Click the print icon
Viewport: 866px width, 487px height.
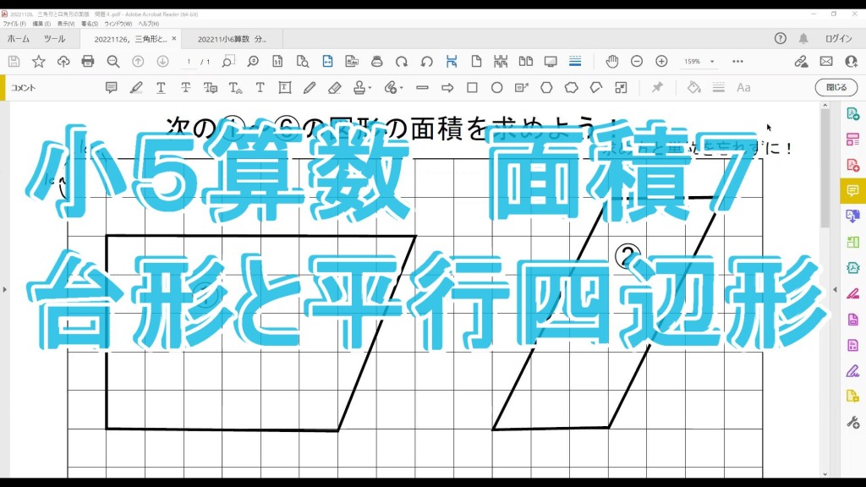coord(88,62)
